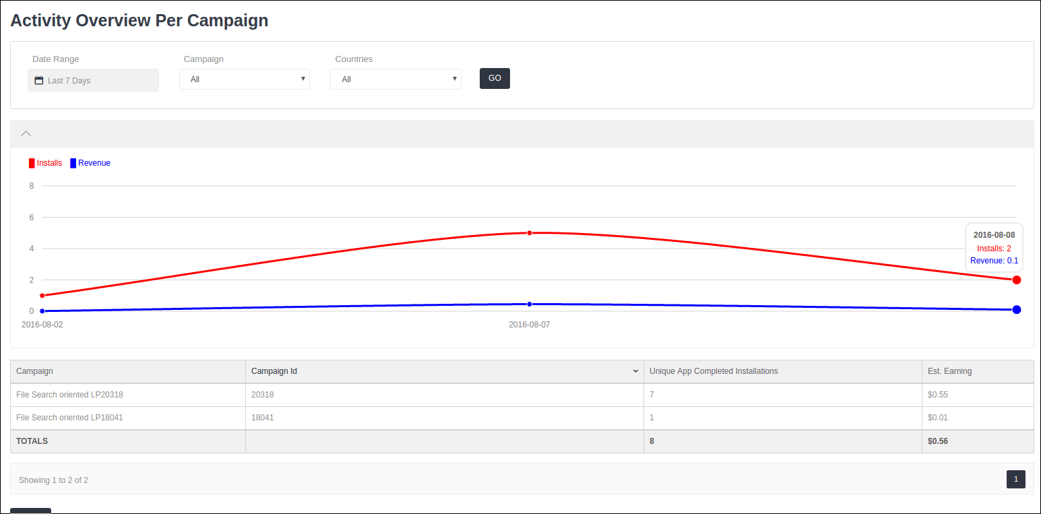Click the TOTALS row label
The height and width of the screenshot is (514, 1041).
point(32,441)
